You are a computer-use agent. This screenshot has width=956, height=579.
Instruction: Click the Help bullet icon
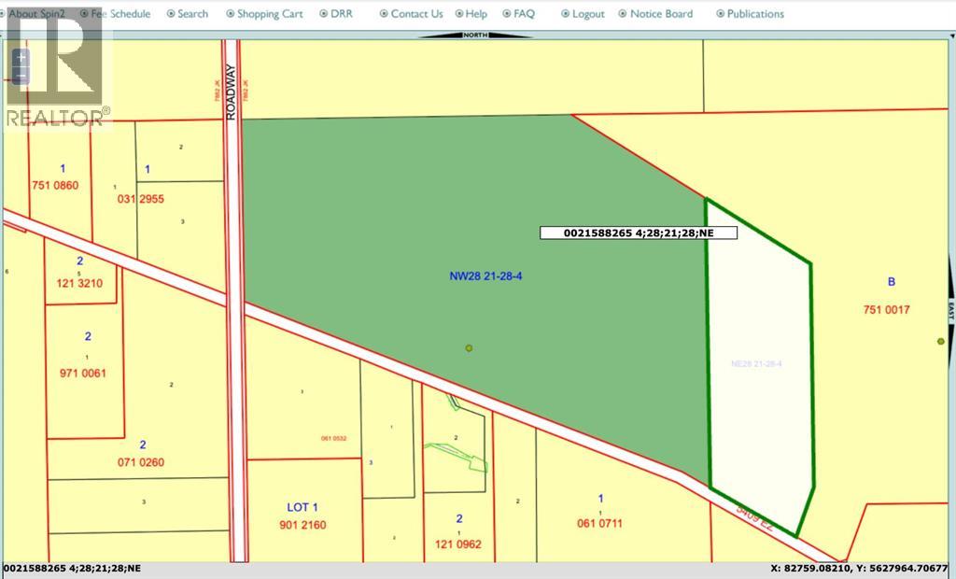(459, 13)
